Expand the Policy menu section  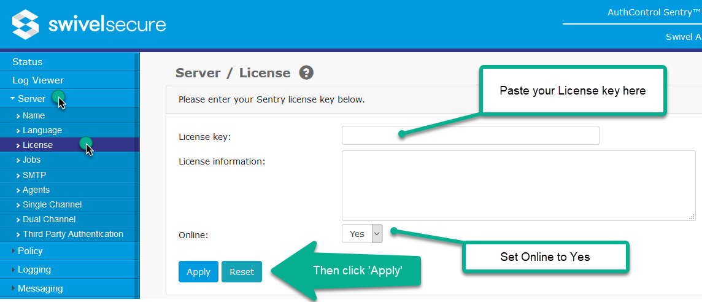tap(30, 251)
